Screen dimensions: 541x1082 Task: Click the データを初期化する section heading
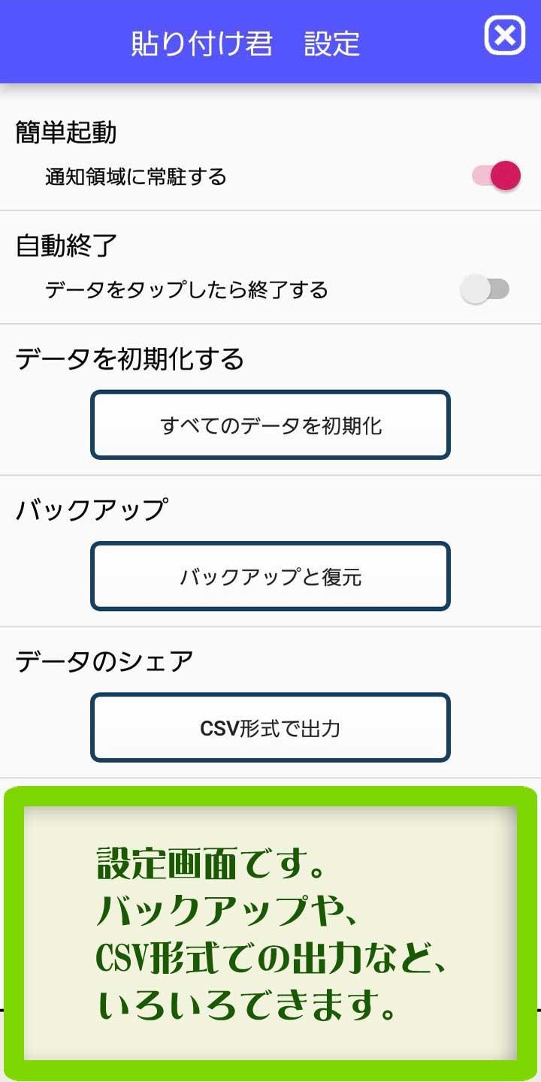click(129, 359)
